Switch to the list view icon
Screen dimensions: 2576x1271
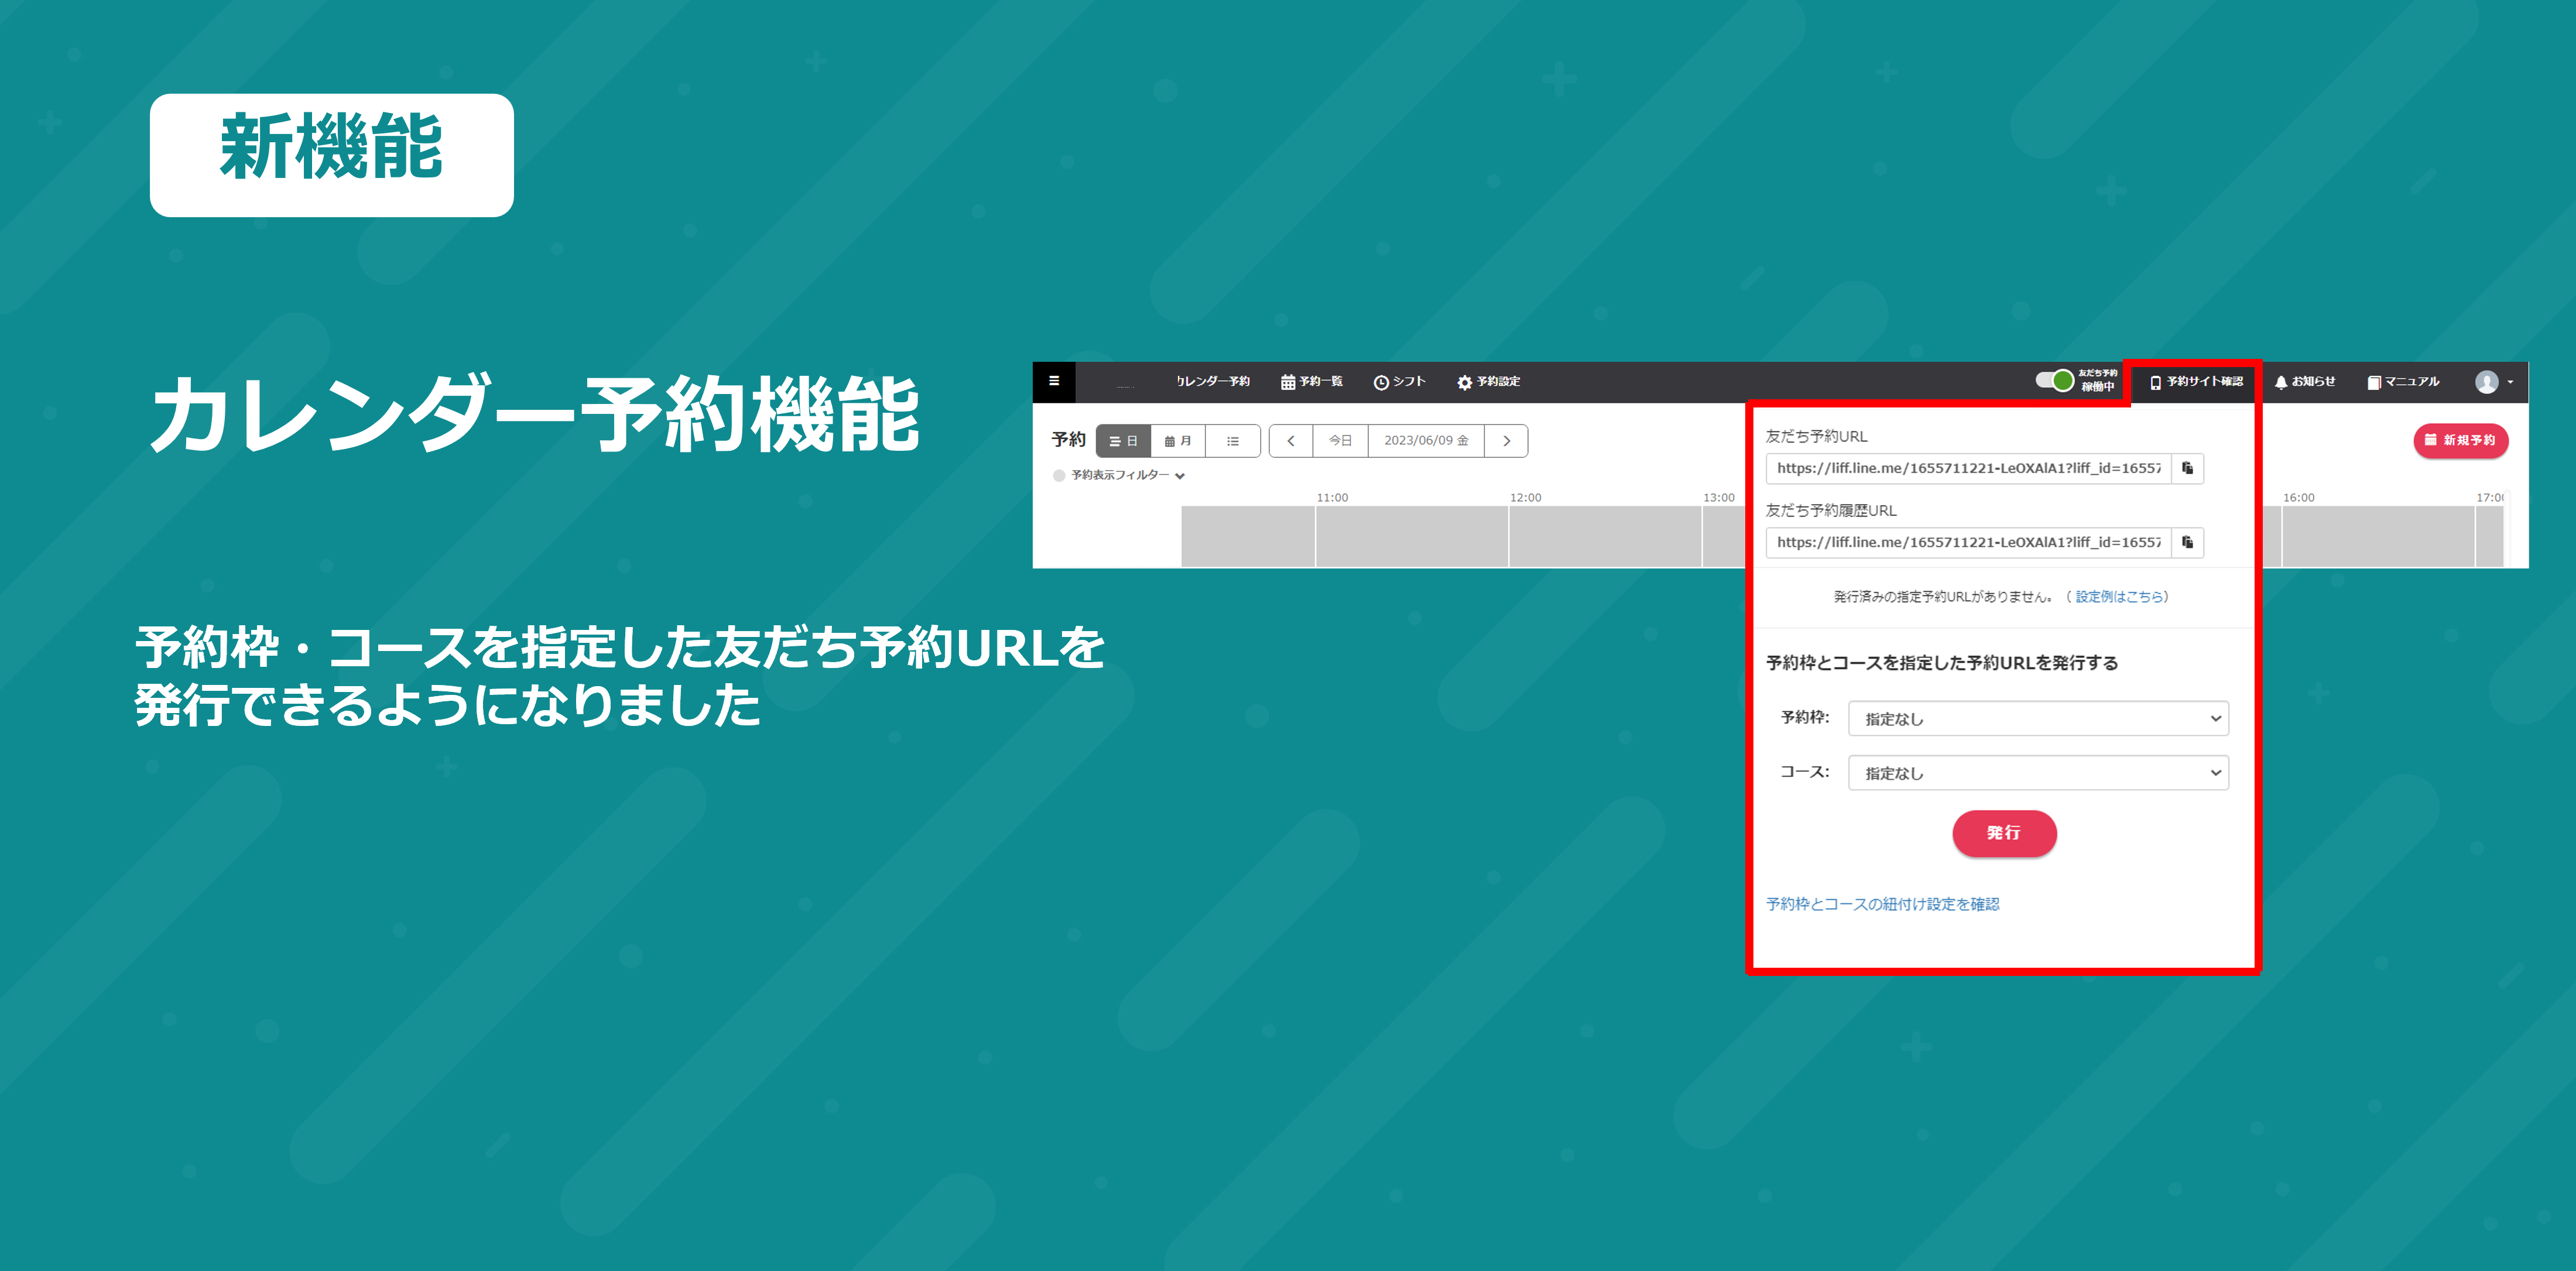click(x=1233, y=441)
